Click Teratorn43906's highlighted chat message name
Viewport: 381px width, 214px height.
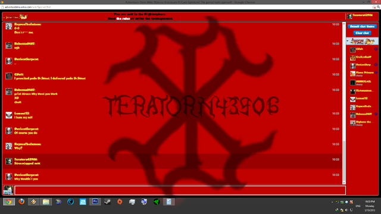(26, 159)
